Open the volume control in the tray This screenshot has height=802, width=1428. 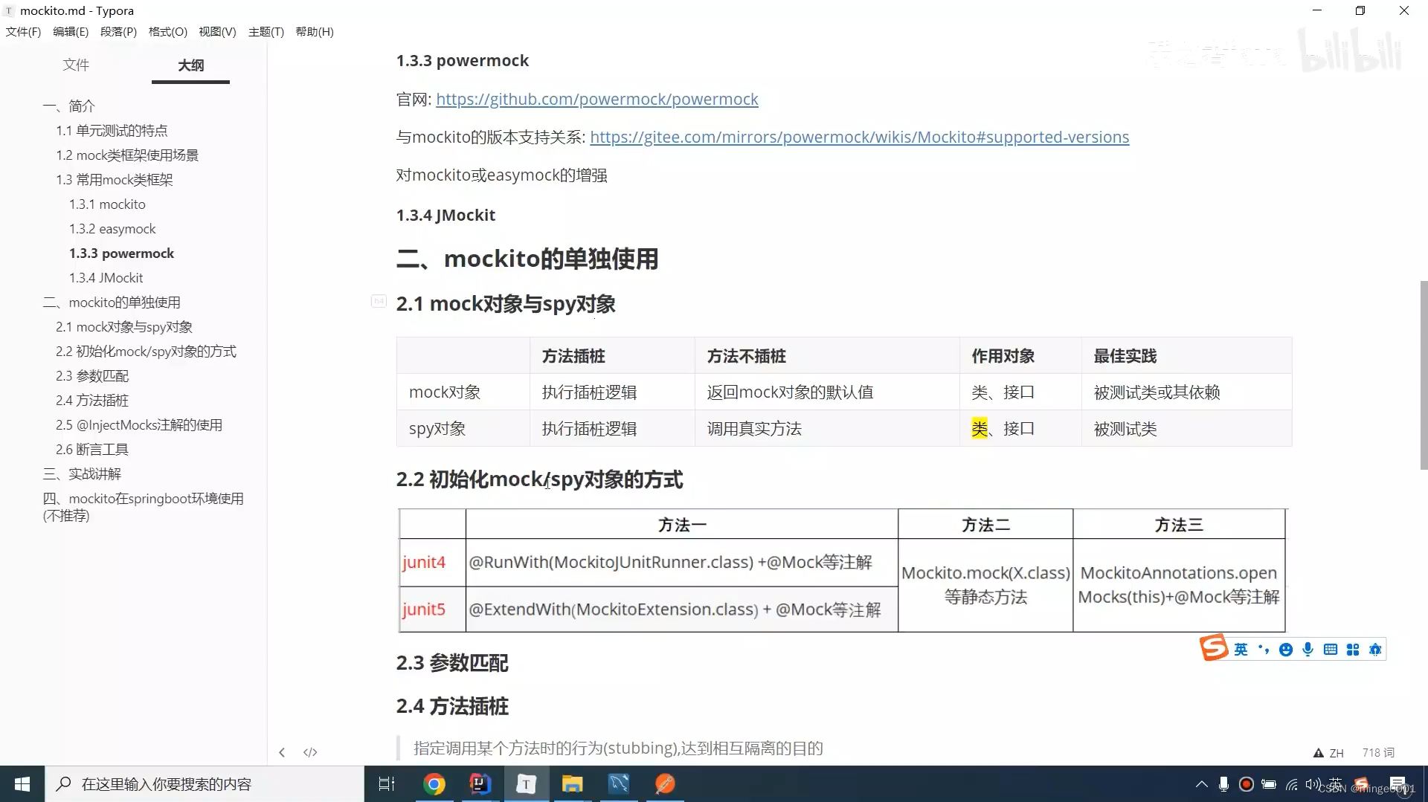(x=1313, y=784)
